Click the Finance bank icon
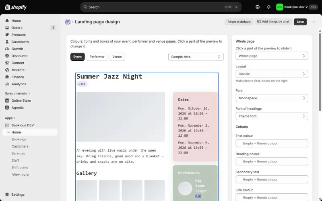The width and height of the screenshot is (322, 201). 7,77
